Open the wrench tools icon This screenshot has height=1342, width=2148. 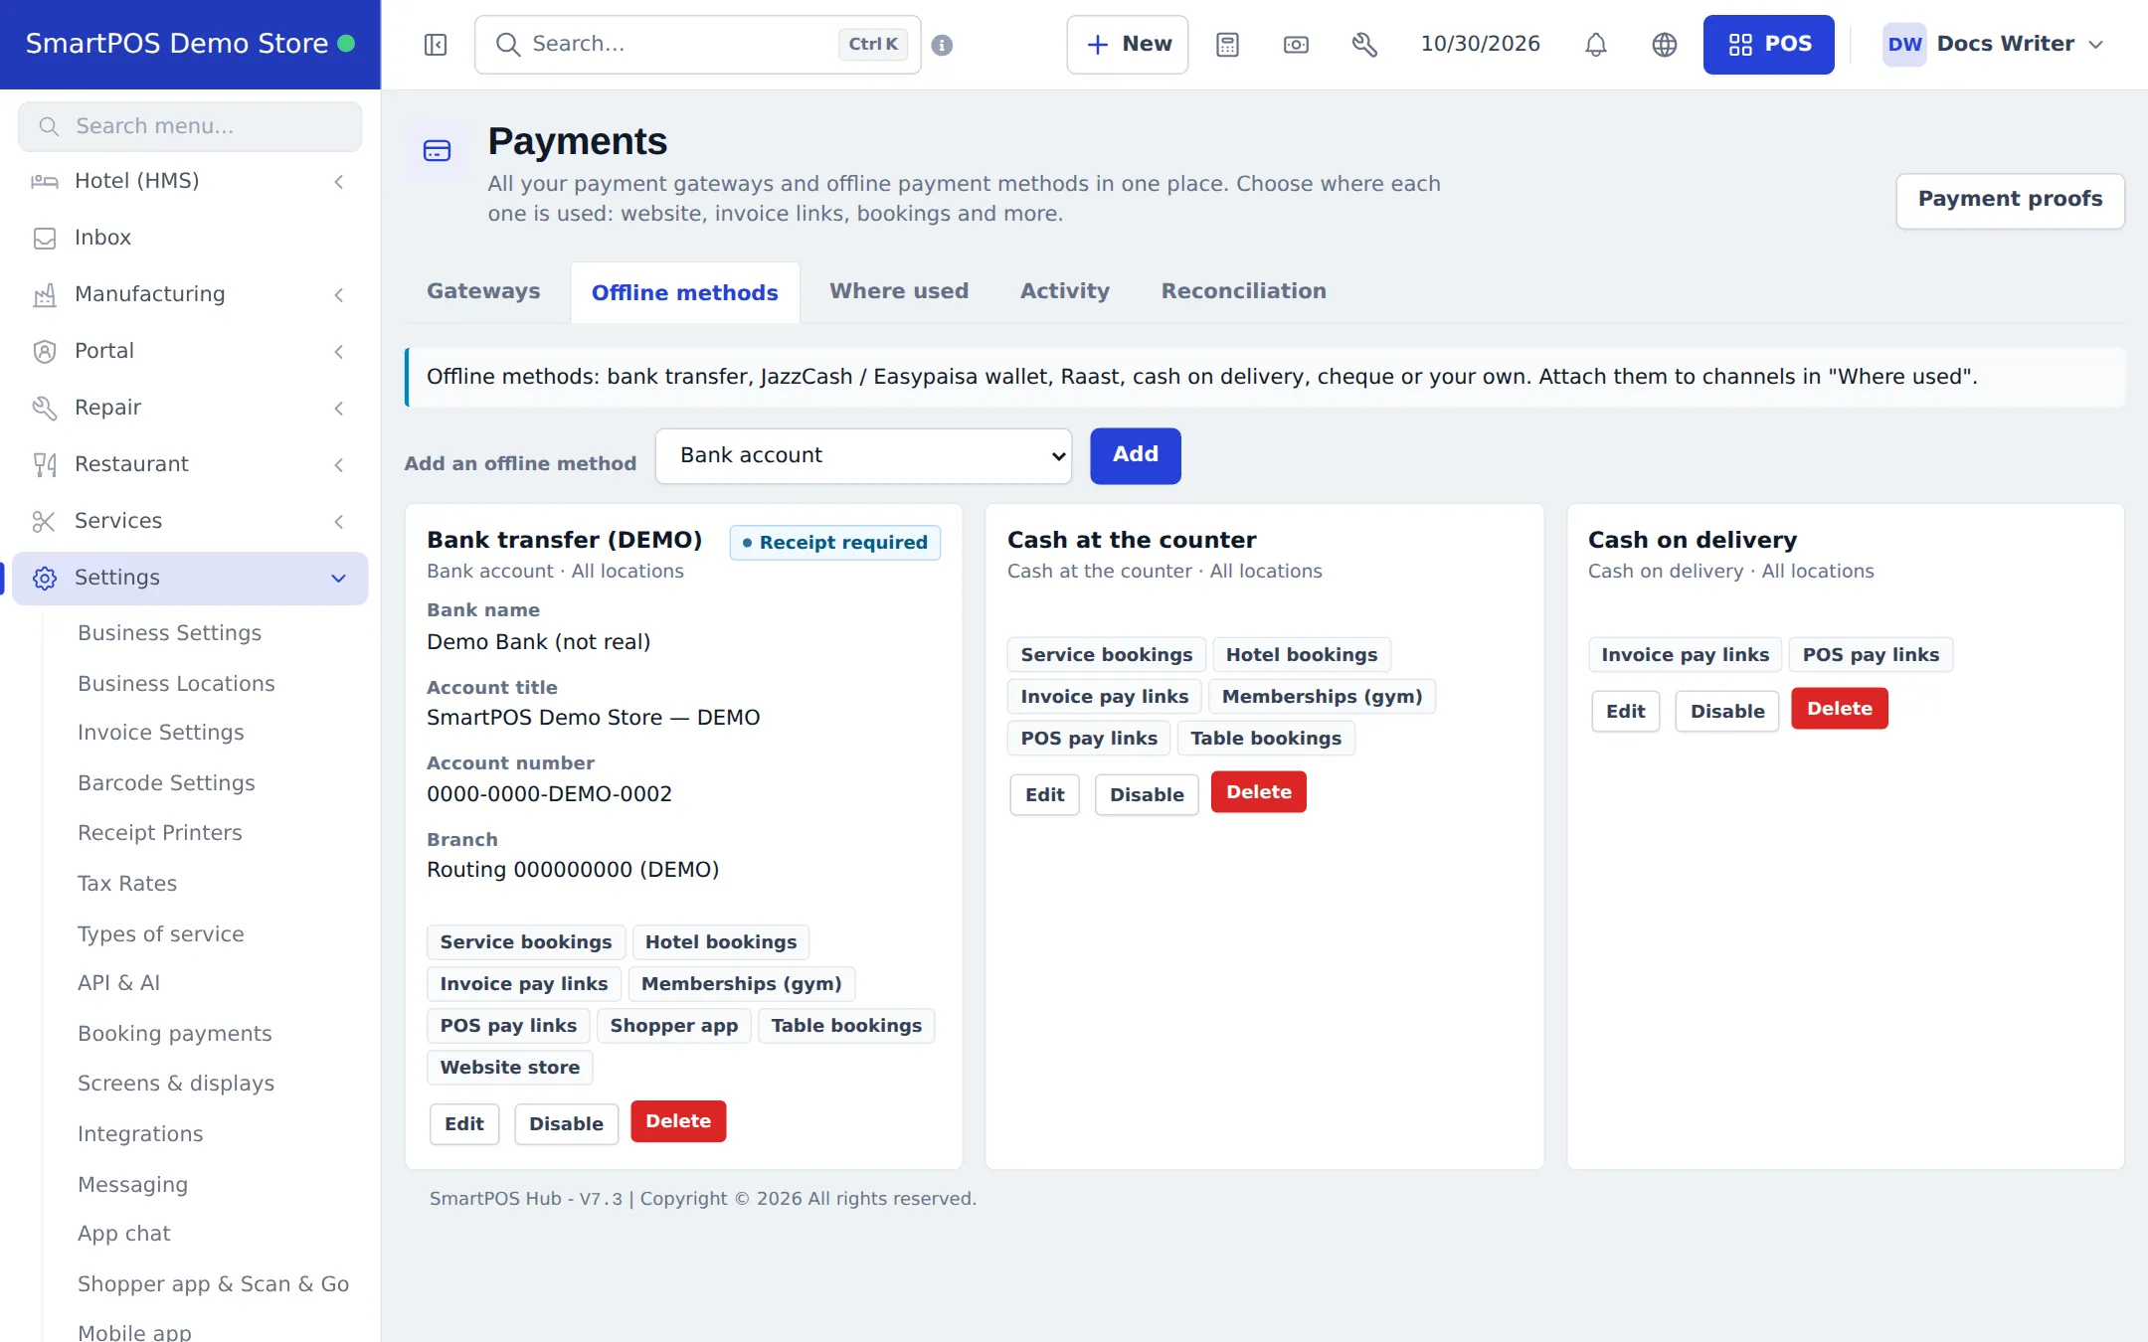coord(1364,45)
